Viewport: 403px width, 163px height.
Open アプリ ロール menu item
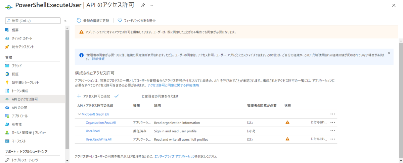coord(20,116)
